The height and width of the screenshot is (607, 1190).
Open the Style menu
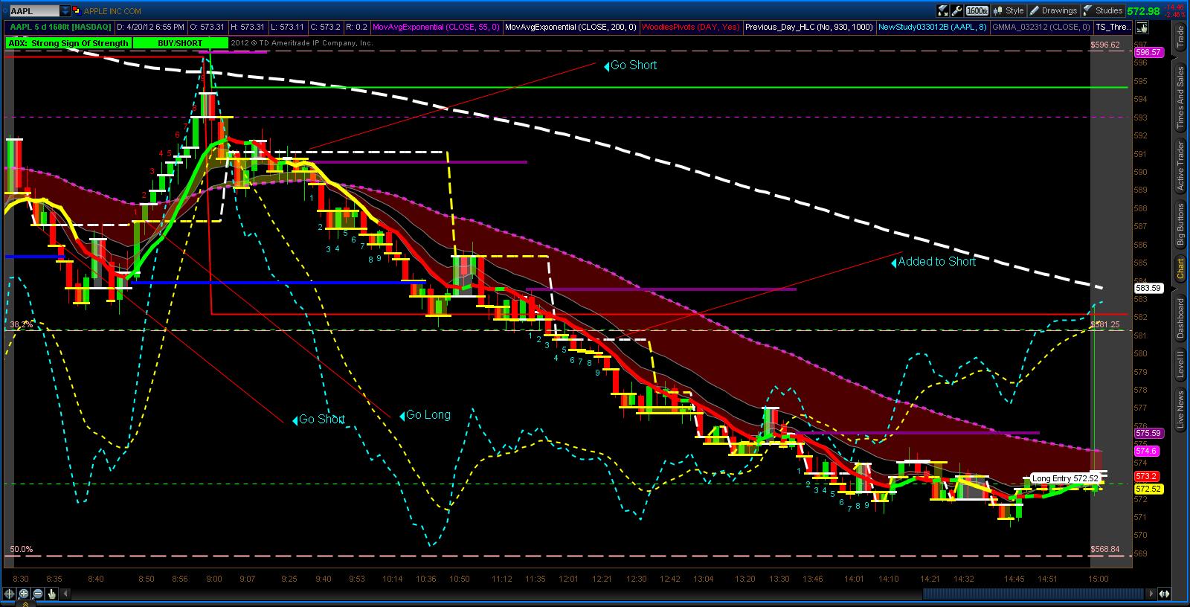pos(1009,10)
